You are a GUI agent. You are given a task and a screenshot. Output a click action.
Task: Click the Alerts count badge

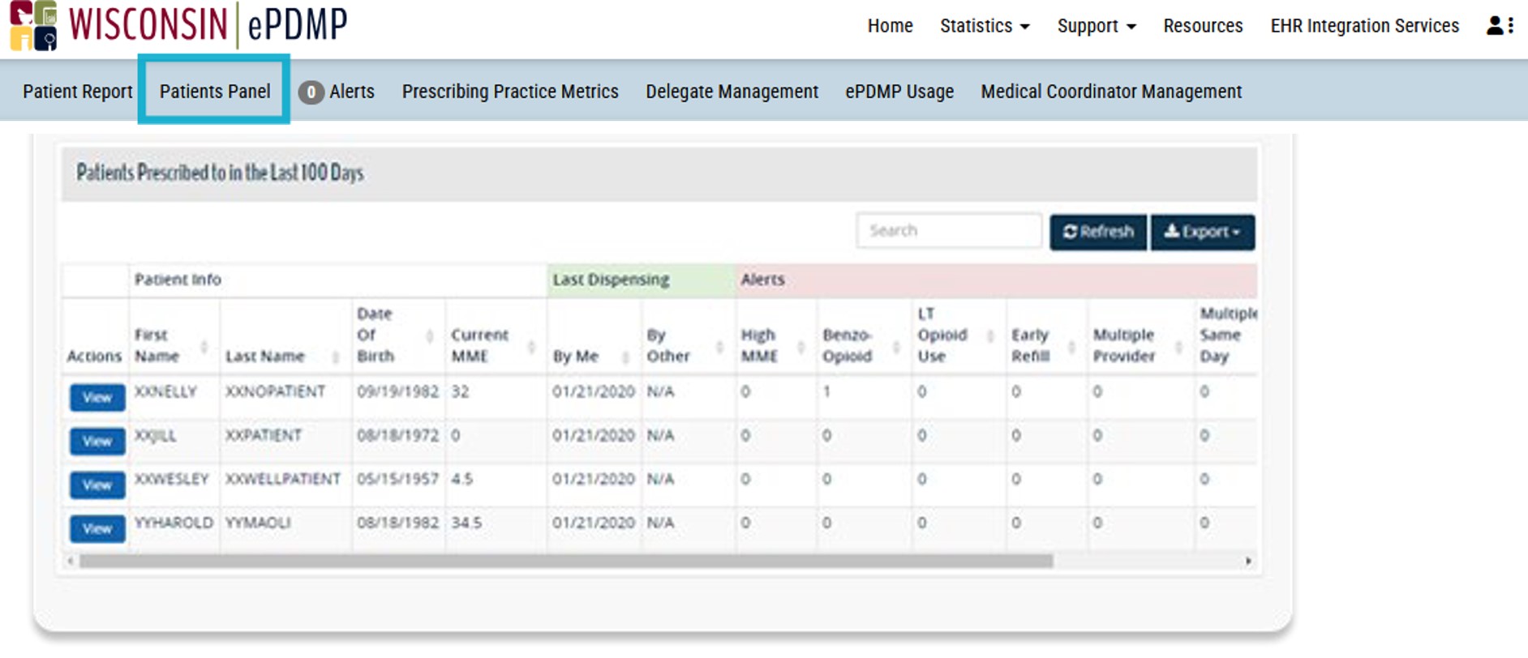[x=311, y=92]
